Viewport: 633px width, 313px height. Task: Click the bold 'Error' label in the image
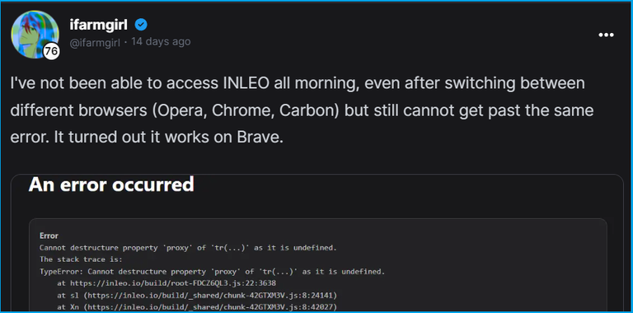(49, 236)
